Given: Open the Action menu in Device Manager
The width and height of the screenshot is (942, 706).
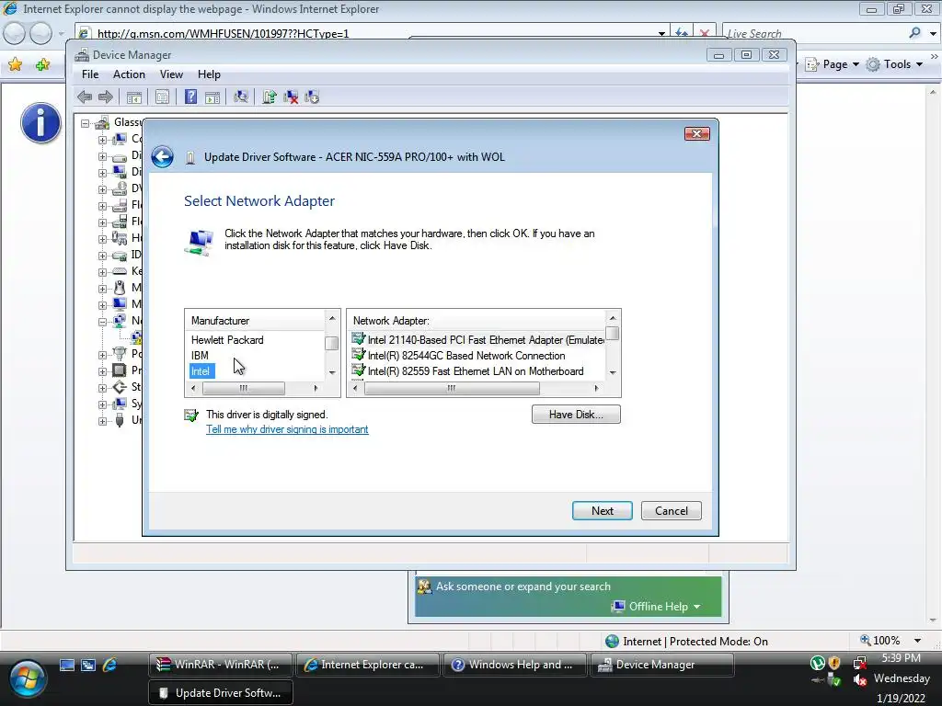Looking at the screenshot, I should tap(129, 74).
